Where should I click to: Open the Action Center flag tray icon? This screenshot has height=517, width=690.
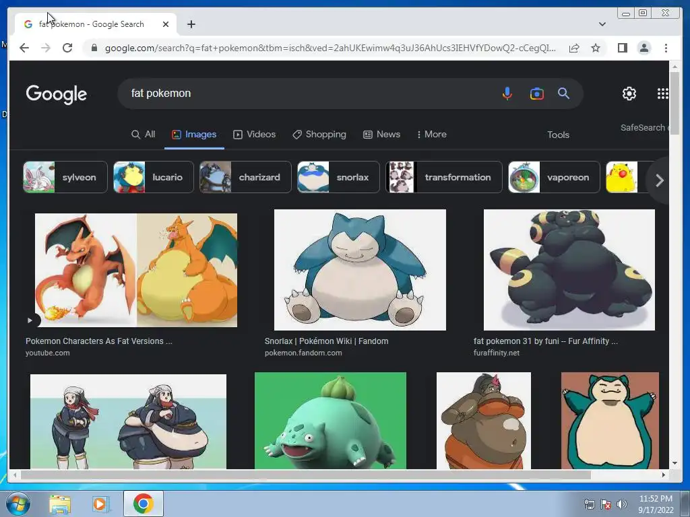click(606, 505)
